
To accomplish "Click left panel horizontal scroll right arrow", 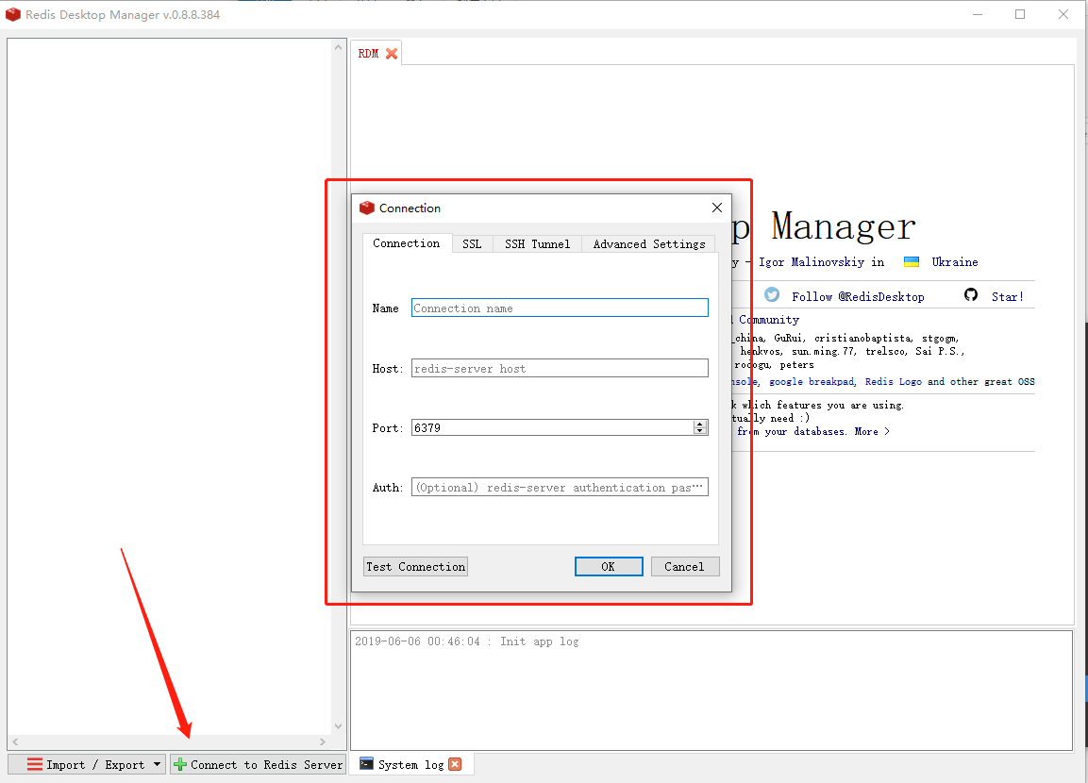I will click(323, 741).
